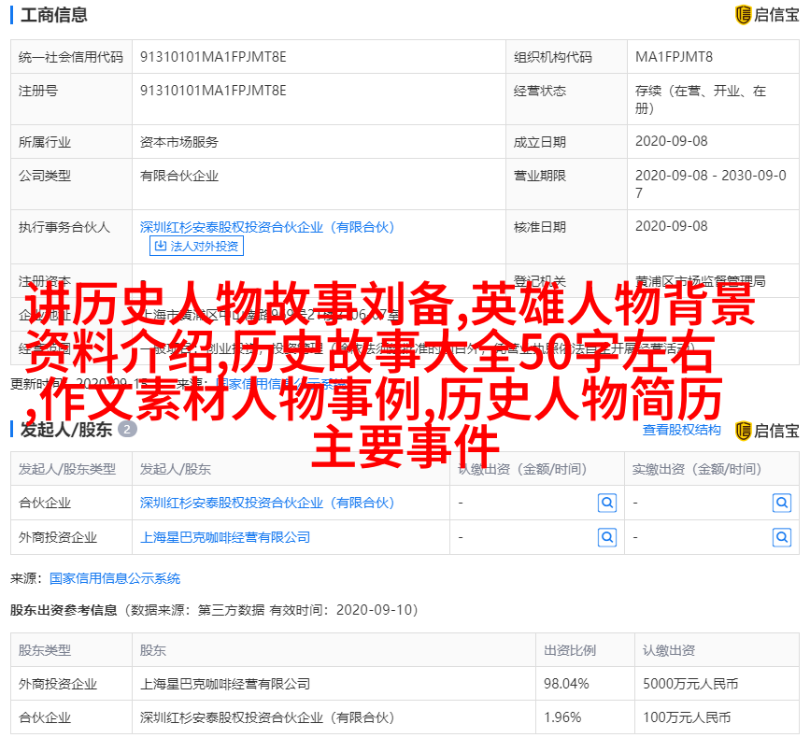
Task: Select 核准日期 value 2020-09-08
Action: [671, 226]
